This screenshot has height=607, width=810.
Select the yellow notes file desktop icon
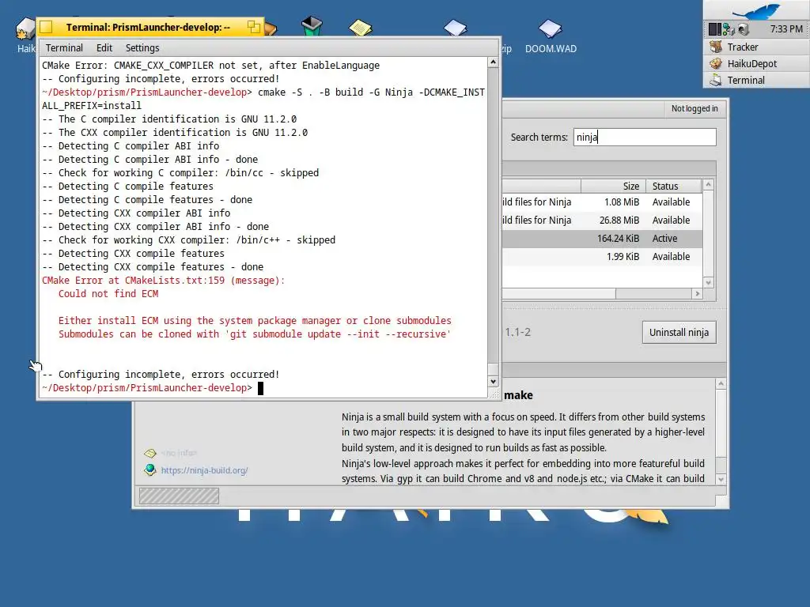click(360, 28)
